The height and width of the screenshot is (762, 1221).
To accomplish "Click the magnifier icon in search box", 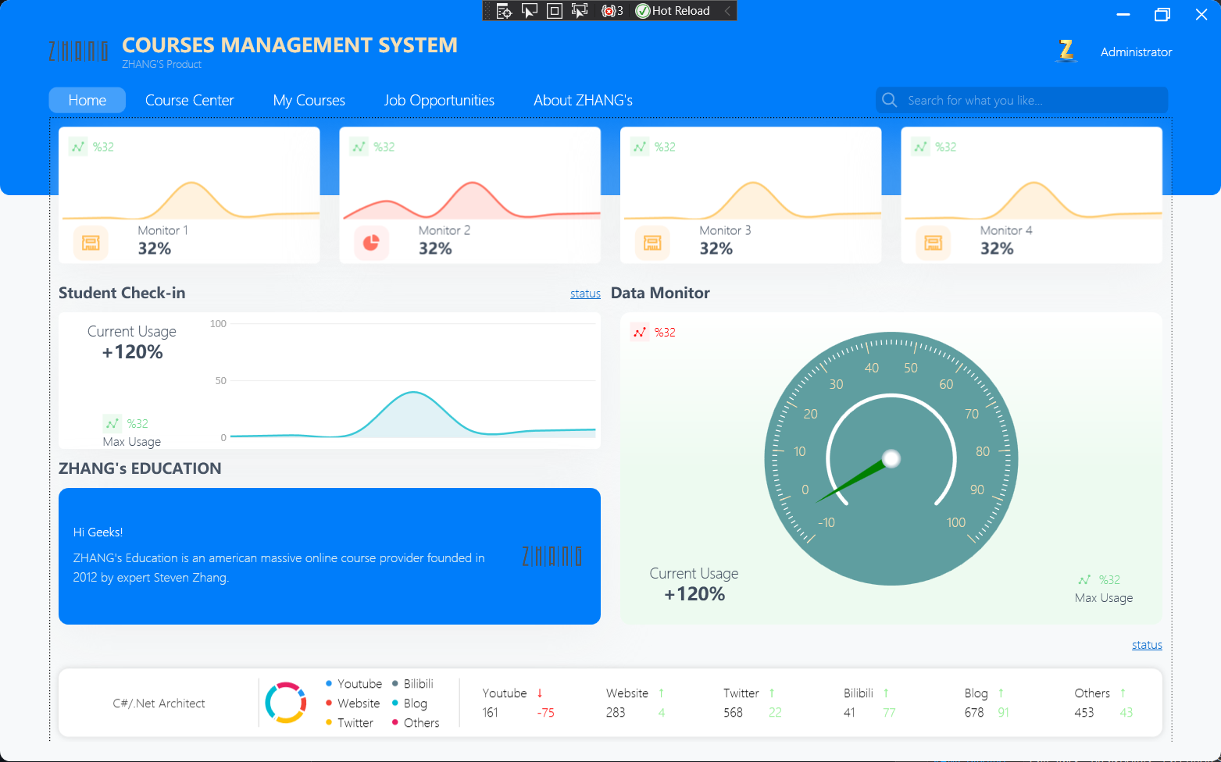I will click(889, 100).
